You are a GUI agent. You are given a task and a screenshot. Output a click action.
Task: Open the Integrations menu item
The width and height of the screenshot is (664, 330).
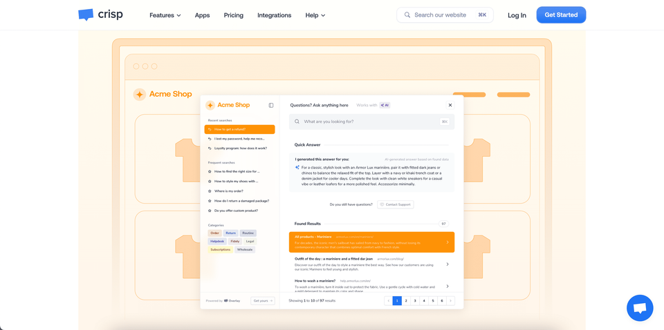tap(274, 15)
